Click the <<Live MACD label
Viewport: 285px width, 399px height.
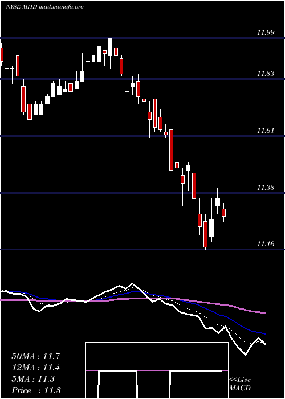pos(240,384)
